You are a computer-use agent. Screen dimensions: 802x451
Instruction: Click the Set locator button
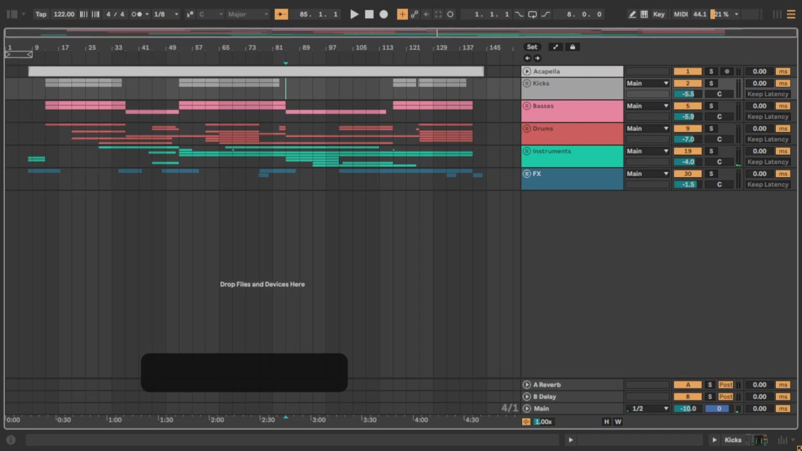click(532, 47)
